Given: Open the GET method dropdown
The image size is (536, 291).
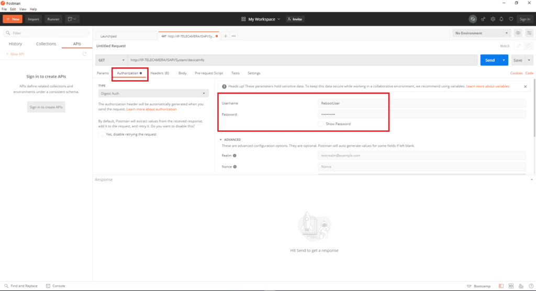Looking at the screenshot, I should pos(111,60).
